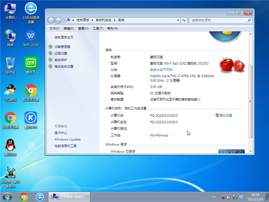Open 设备管理器 link

pos(62,47)
